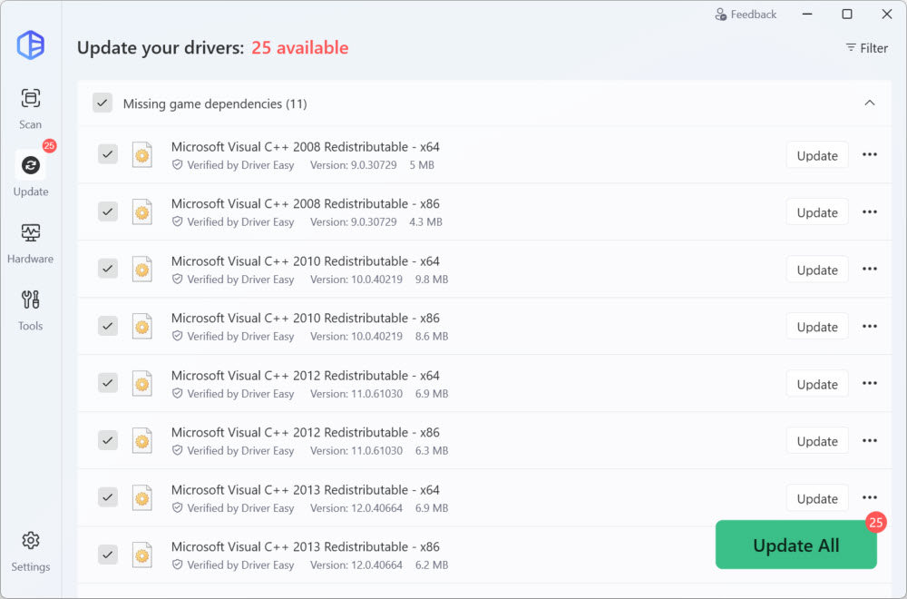Open the Settings gear

(x=31, y=550)
